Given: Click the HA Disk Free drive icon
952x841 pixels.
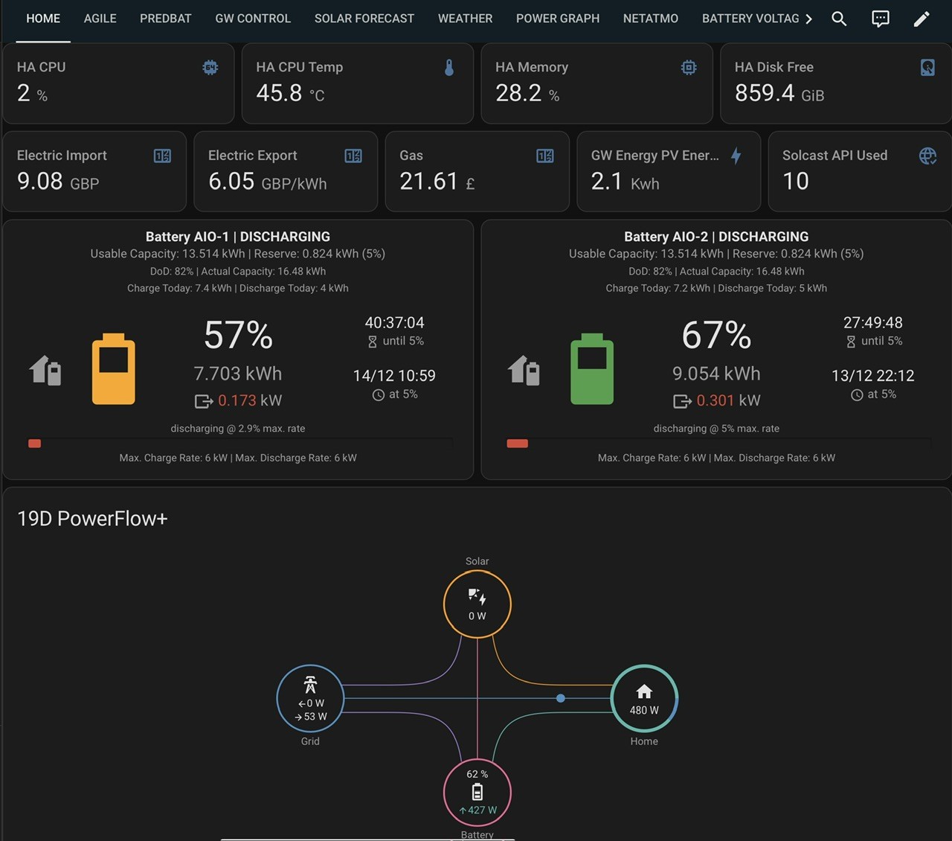Looking at the screenshot, I should pos(927,68).
